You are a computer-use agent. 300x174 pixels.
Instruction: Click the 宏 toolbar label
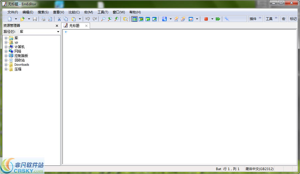coord(284,19)
